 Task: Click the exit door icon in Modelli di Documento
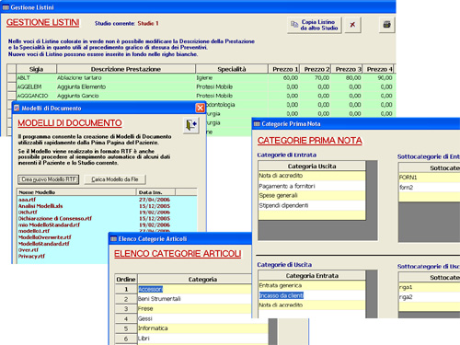point(191,125)
